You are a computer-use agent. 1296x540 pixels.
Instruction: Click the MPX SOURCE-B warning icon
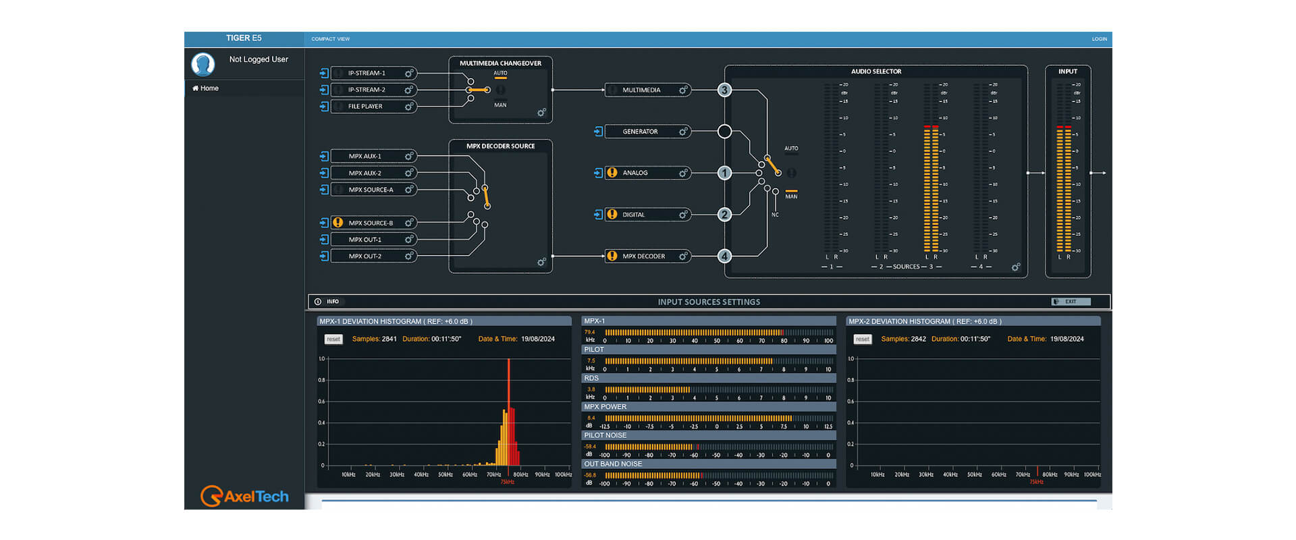pyautogui.click(x=338, y=223)
